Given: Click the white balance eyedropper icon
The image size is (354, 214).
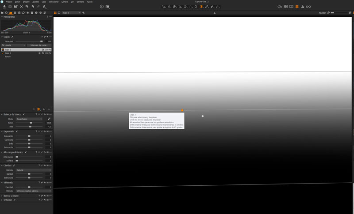Looking at the screenshot, I should pyautogui.click(x=49, y=119).
